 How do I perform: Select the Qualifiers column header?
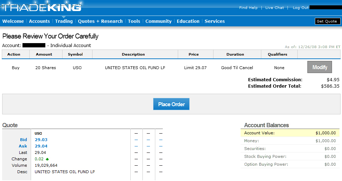coord(277,54)
